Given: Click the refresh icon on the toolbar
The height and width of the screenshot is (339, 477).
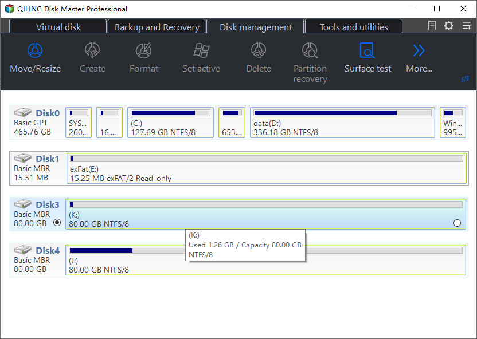Looking at the screenshot, I should pyautogui.click(x=465, y=79).
